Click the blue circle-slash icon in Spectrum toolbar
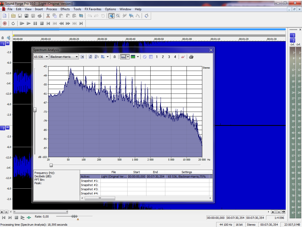 point(145,57)
